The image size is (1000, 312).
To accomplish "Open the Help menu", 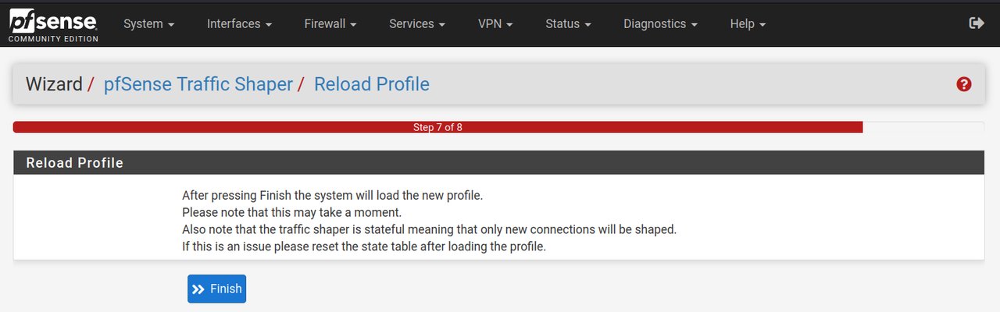I will pos(748,23).
